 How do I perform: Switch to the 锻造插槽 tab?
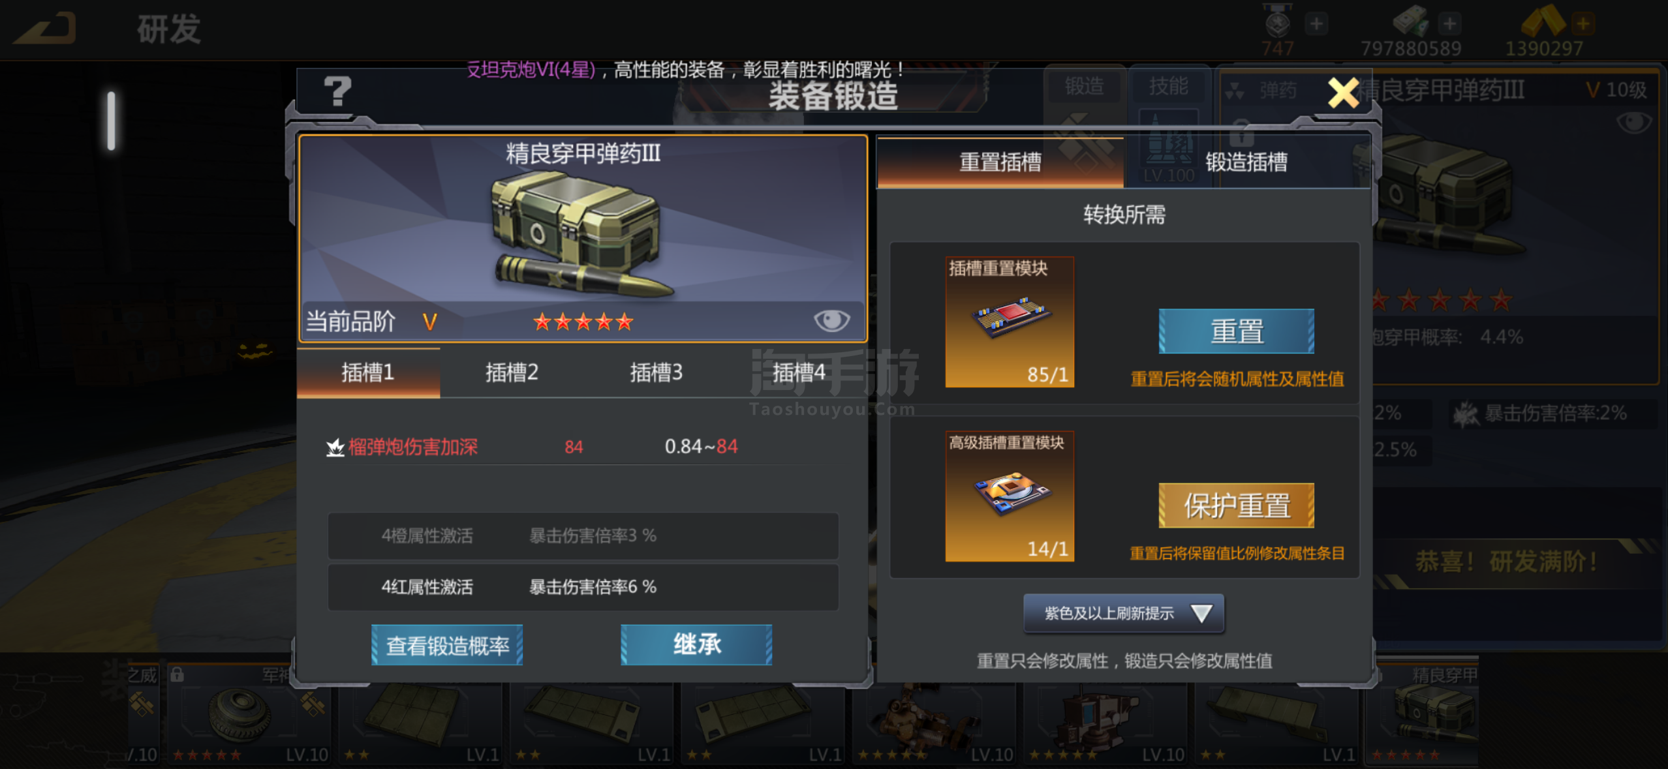[x=1246, y=162]
